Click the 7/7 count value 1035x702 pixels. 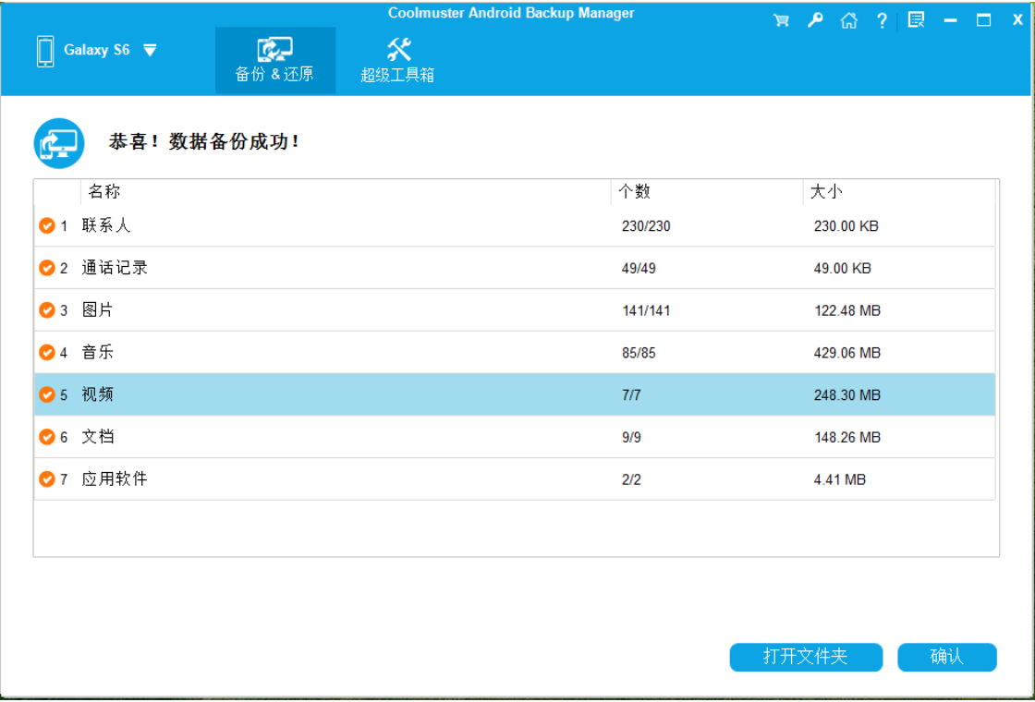[x=632, y=395]
